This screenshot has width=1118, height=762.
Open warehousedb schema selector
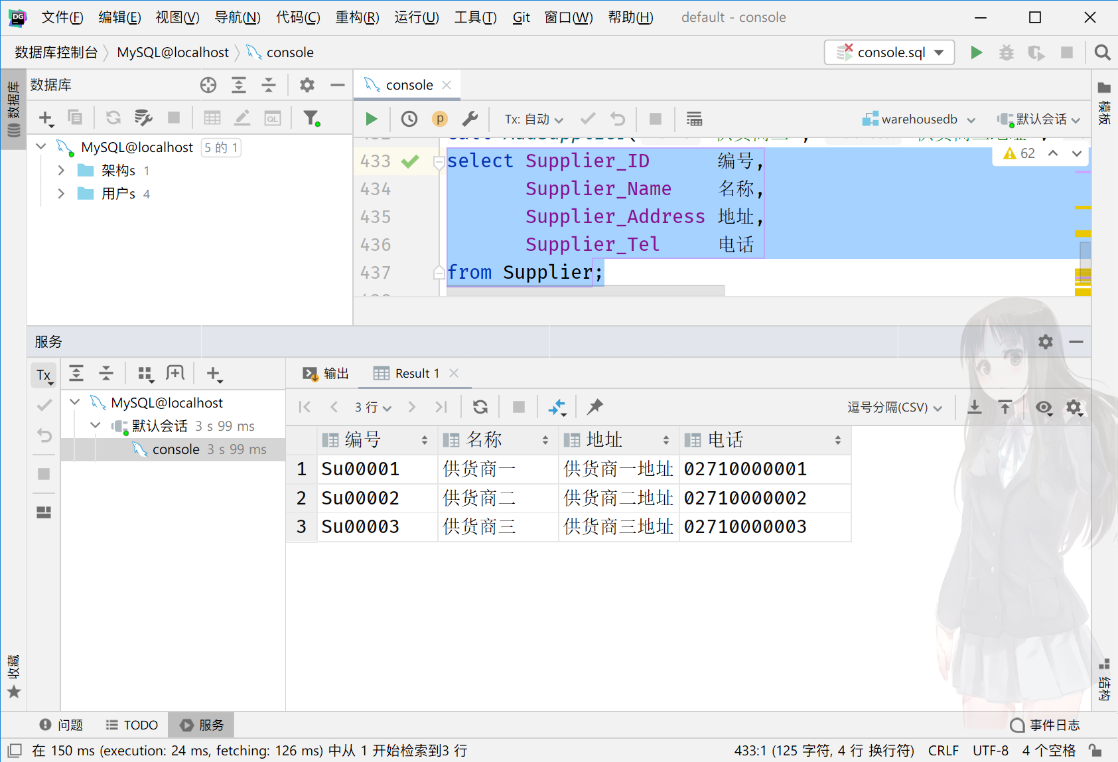click(x=919, y=119)
